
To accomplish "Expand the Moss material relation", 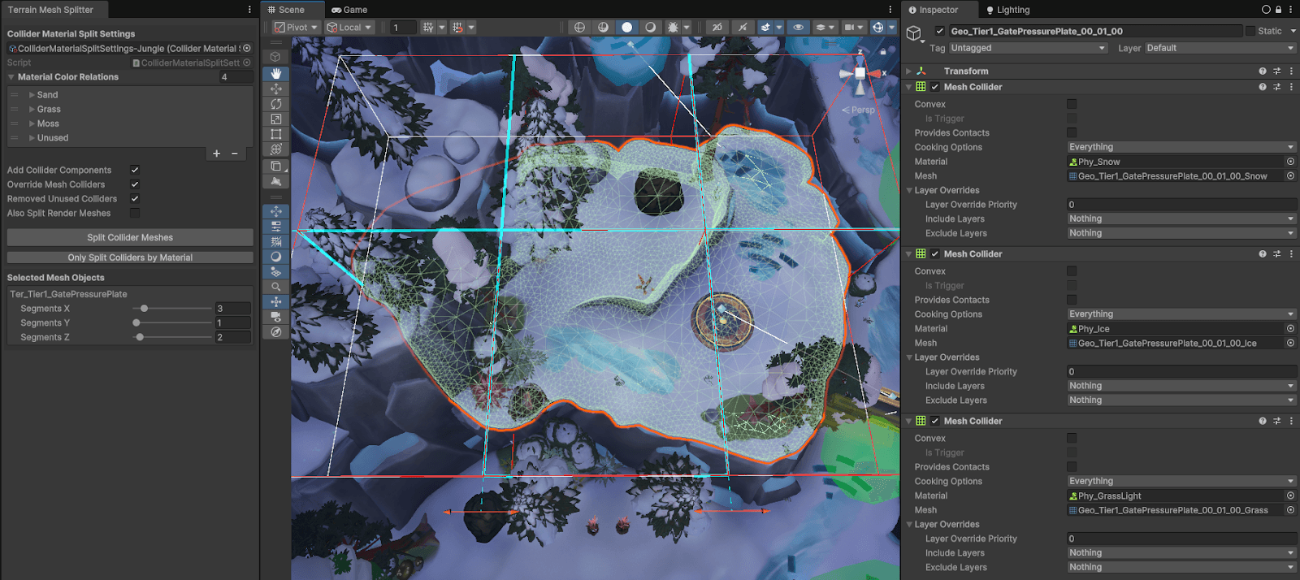I will coord(32,123).
